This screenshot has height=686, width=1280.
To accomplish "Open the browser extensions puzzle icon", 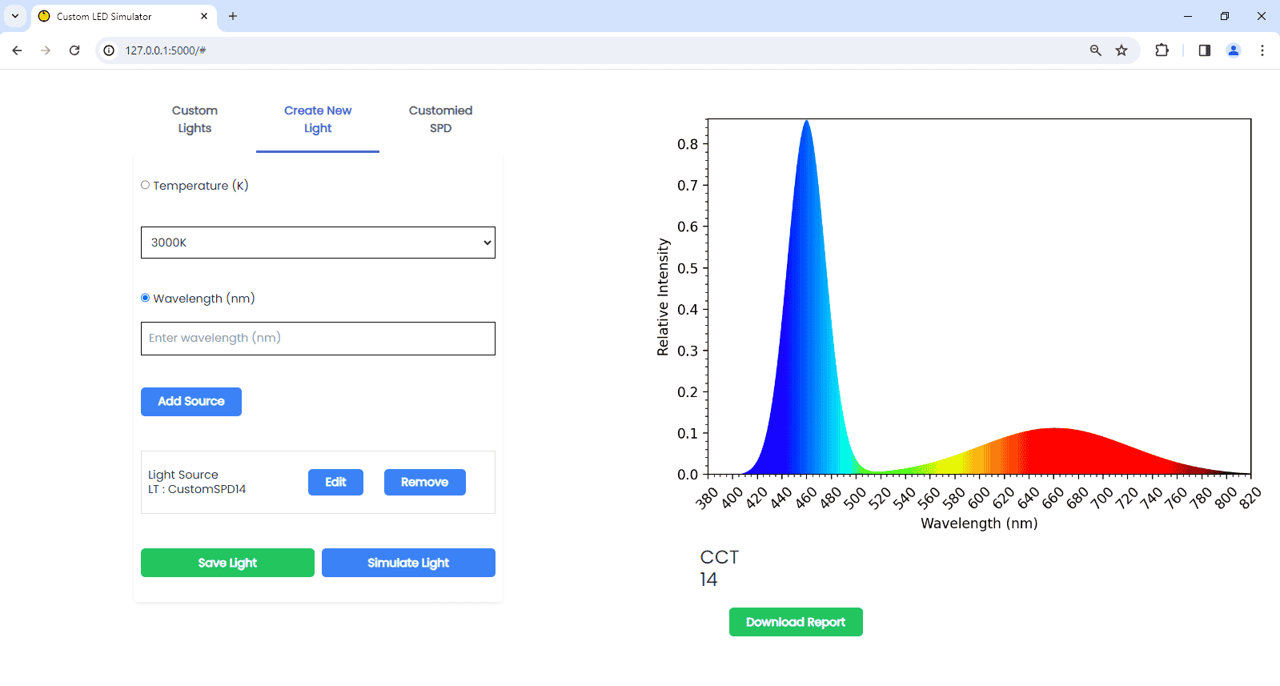I will click(x=1162, y=50).
